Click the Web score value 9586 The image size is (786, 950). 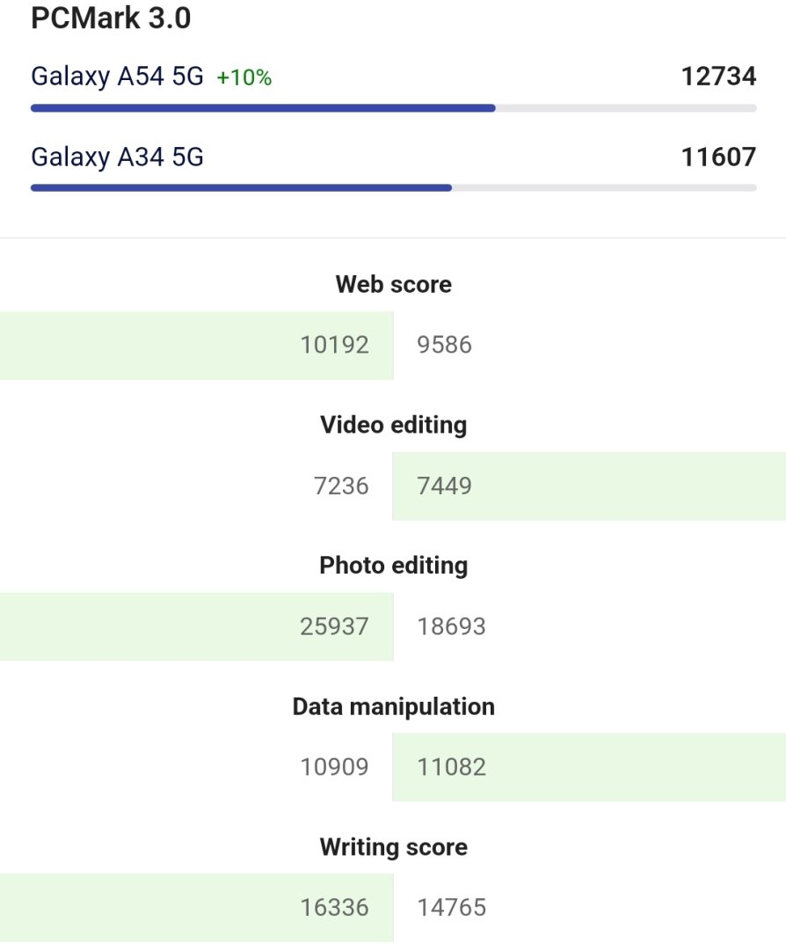tap(444, 345)
